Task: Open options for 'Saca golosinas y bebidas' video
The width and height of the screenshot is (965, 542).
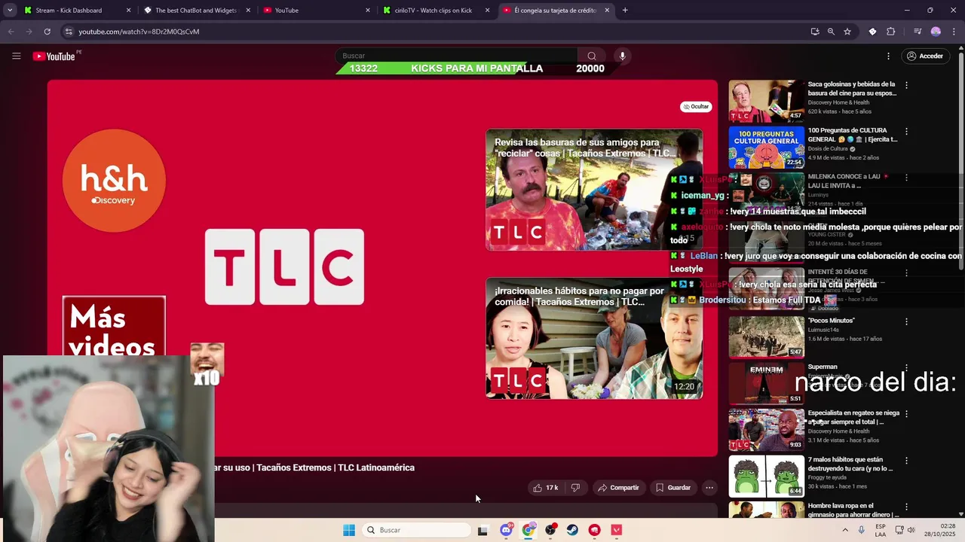Action: 906,85
